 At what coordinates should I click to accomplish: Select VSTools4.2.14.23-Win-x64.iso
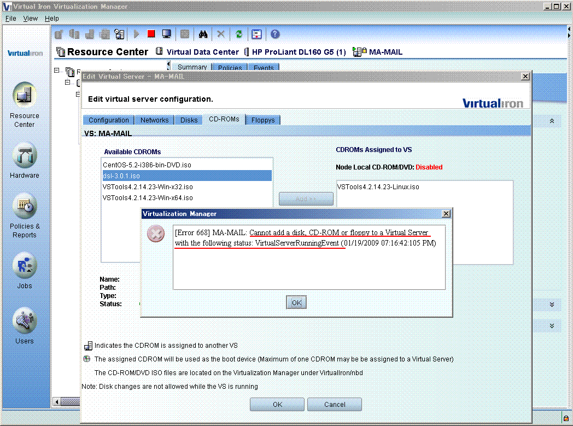(x=187, y=197)
